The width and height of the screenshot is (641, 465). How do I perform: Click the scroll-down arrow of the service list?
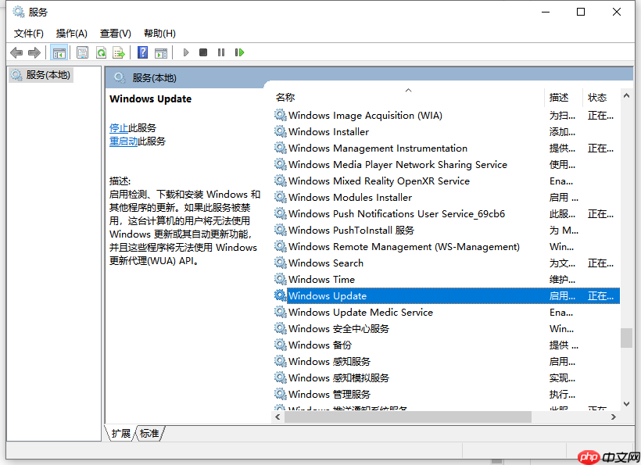626,404
